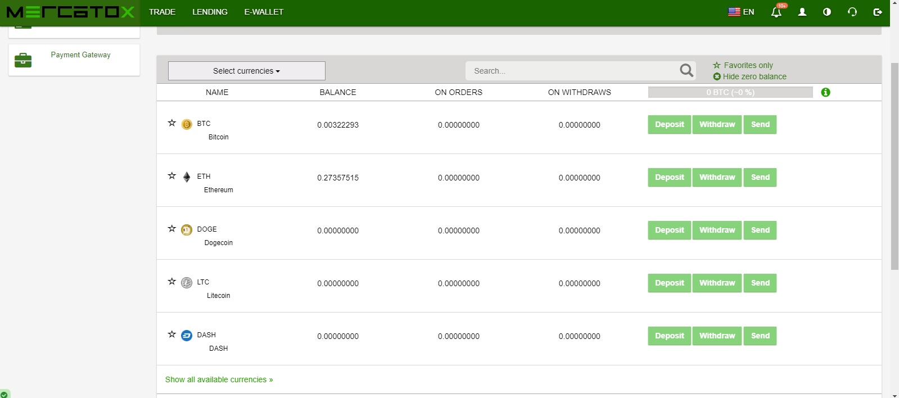Click the 0 BTC portfolio progress bar

(x=730, y=92)
